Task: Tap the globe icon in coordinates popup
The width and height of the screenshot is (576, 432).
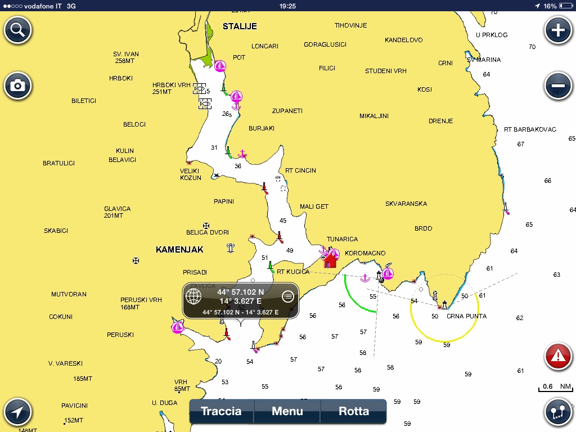Action: coord(193,296)
